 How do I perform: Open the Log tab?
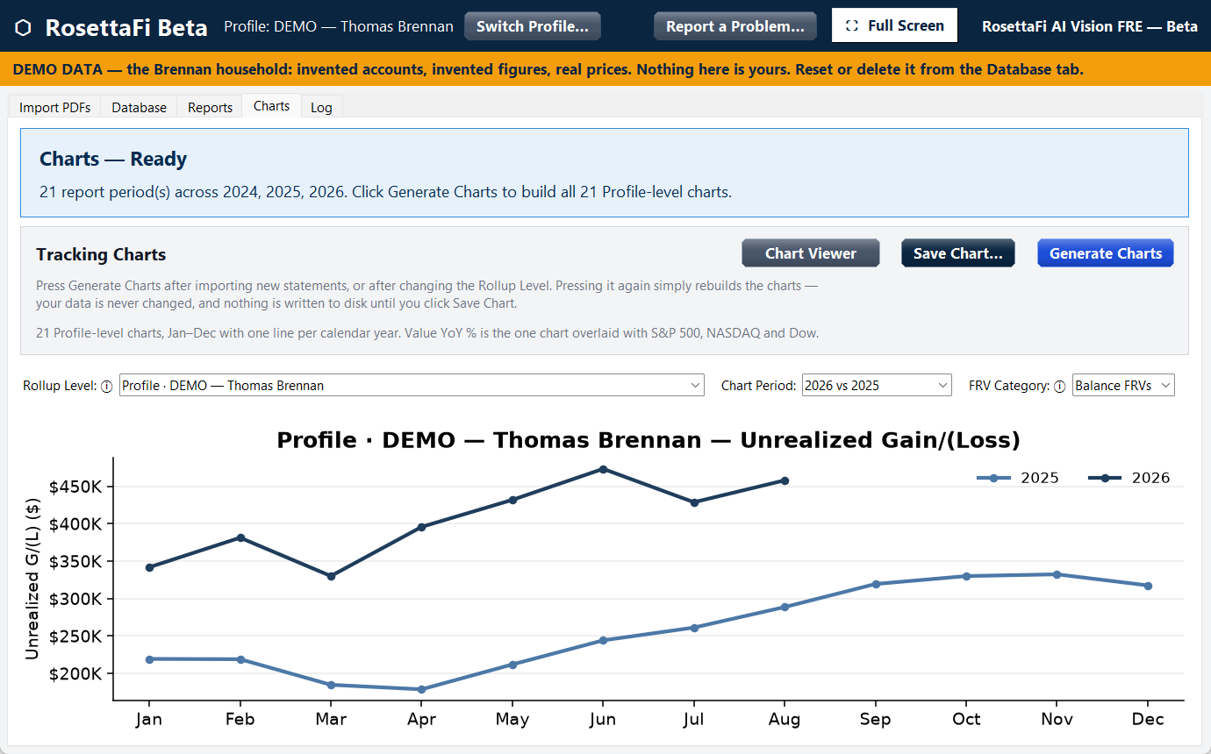(321, 107)
